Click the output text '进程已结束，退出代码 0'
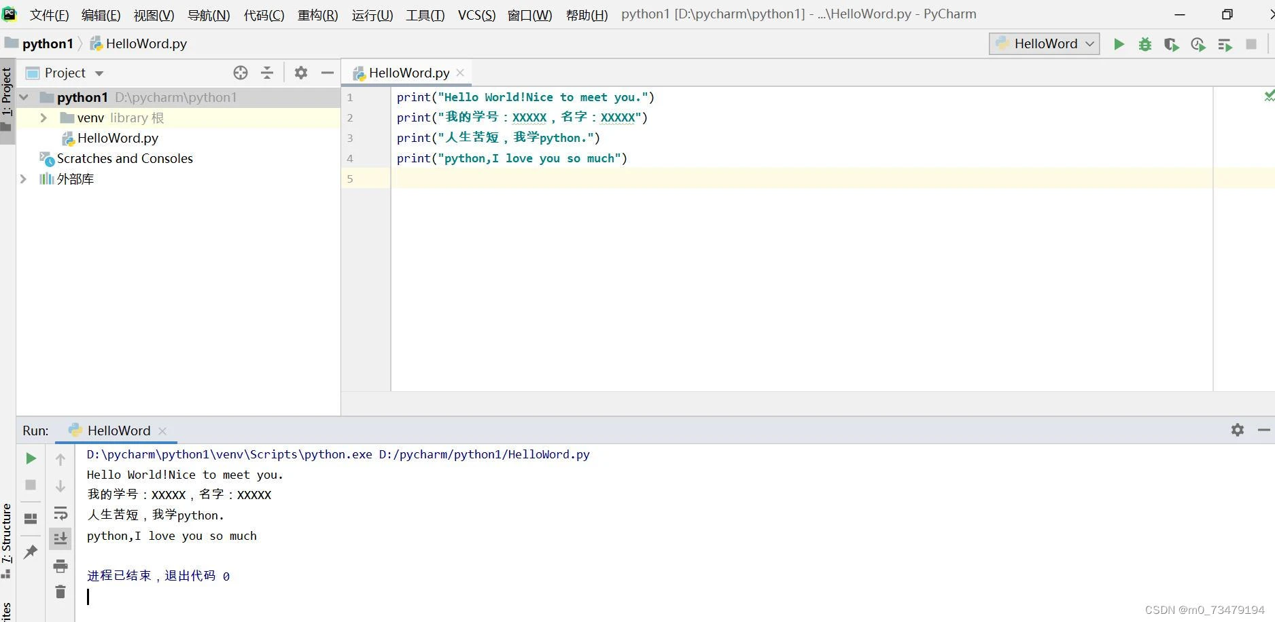Image resolution: width=1275 pixels, height=622 pixels. [158, 576]
